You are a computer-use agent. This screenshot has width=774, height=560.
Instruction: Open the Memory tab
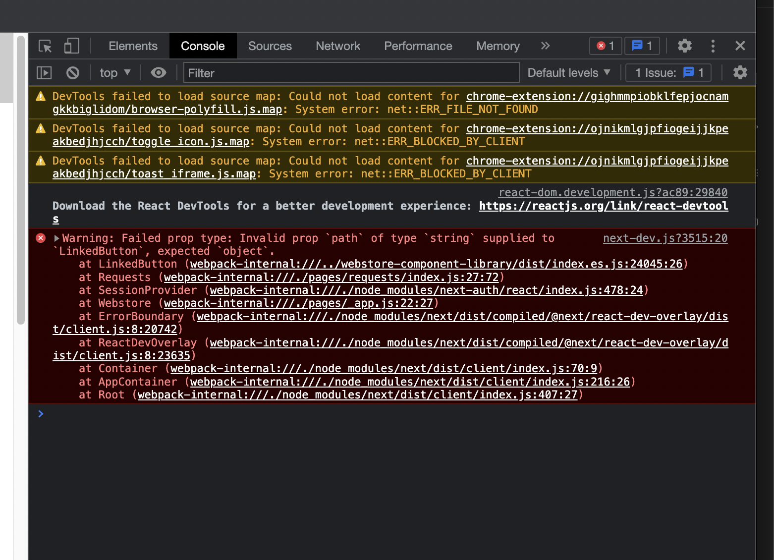(x=498, y=46)
